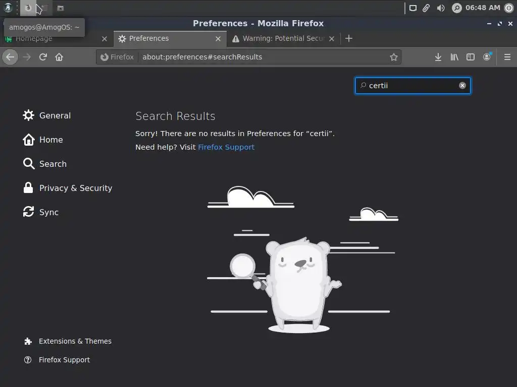Open the Firefox home page button
The image size is (517, 387).
point(59,57)
